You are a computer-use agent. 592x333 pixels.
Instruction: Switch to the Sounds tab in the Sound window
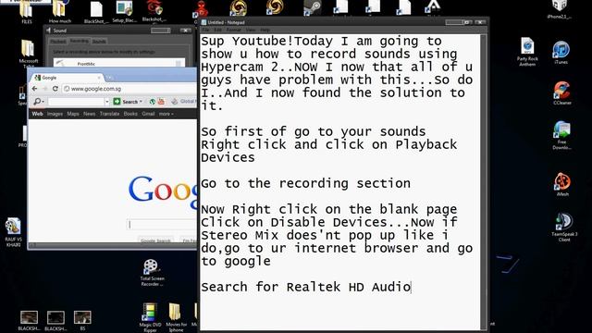pyautogui.click(x=99, y=41)
